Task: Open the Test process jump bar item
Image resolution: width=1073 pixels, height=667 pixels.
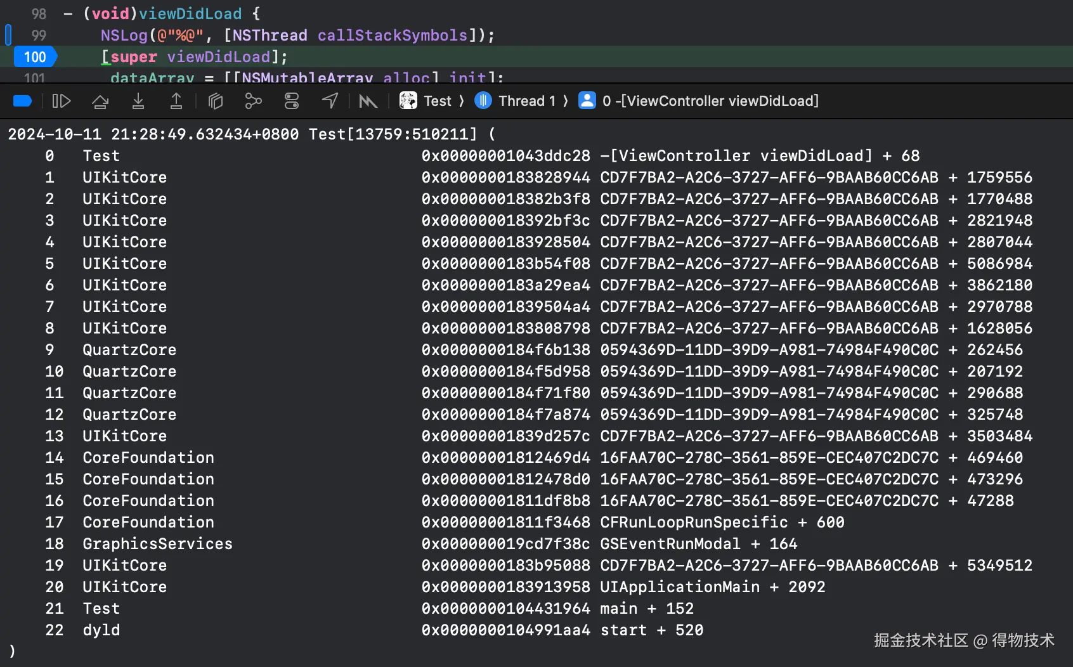Action: (437, 101)
